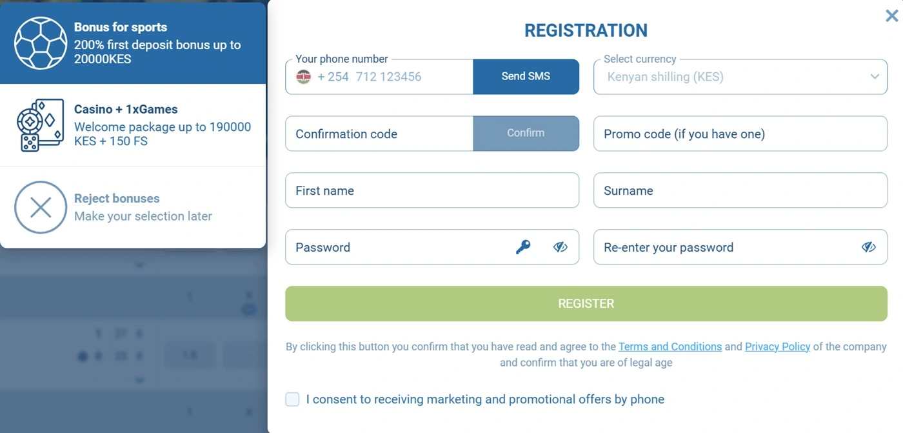Open the Terms and Conditions link
The image size is (903, 433).
(x=670, y=347)
